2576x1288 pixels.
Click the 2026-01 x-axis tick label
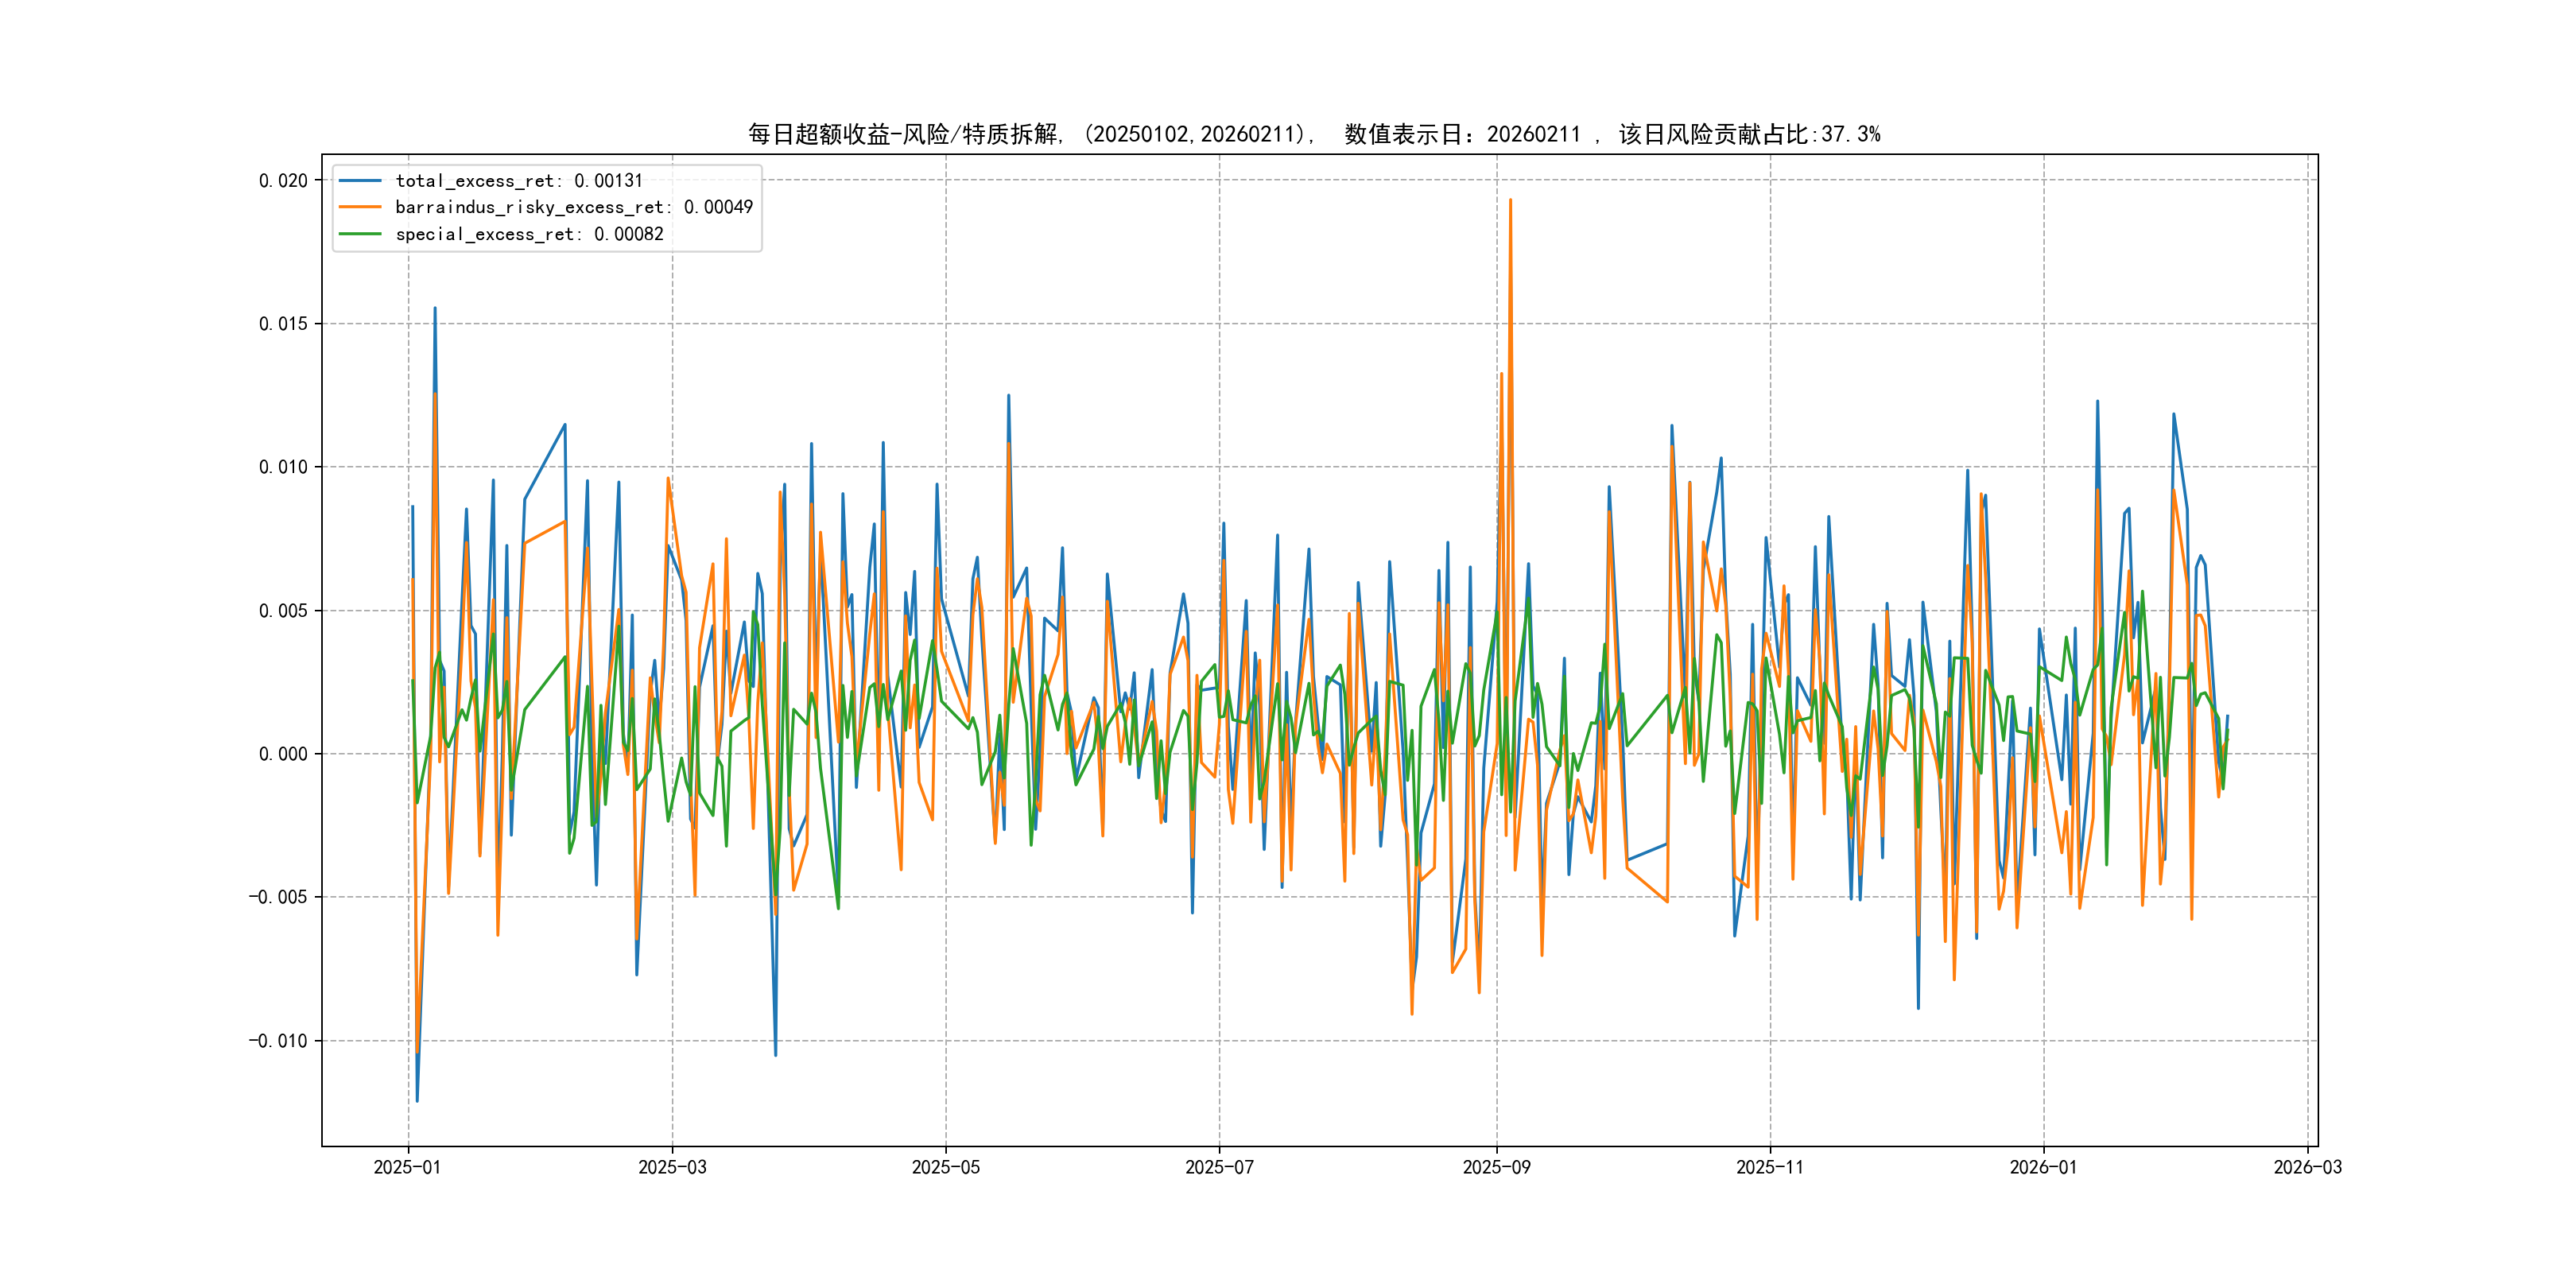pos(2043,1168)
